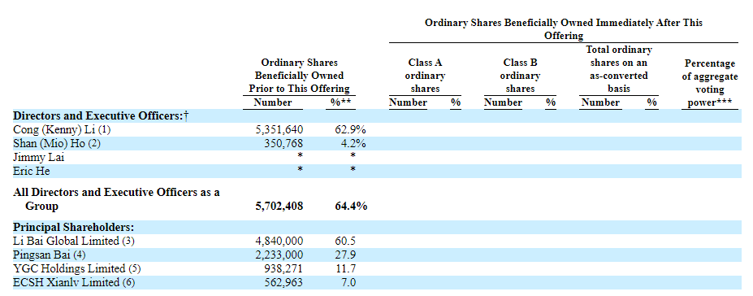Click Ordinary Shares Beneficially Owned Prior header
This screenshot has width=753, height=296.
click(299, 76)
